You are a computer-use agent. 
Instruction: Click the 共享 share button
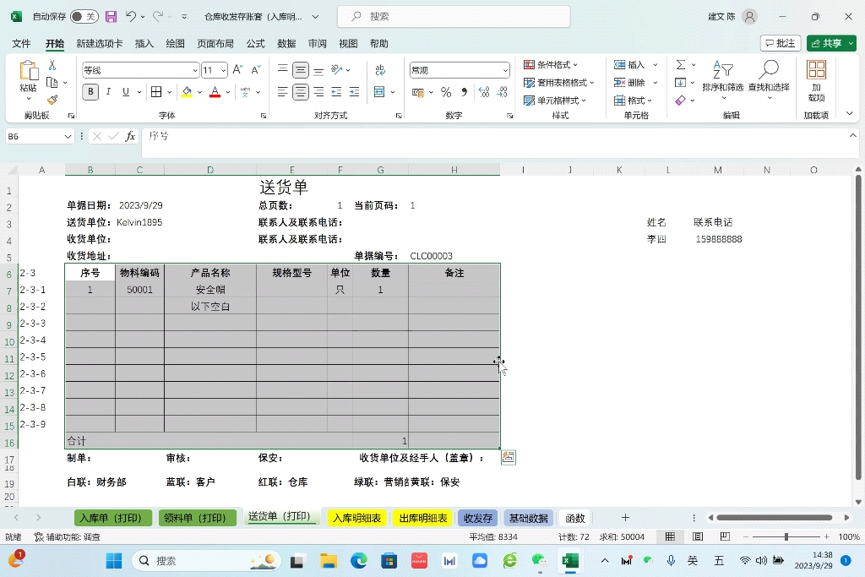click(x=830, y=42)
